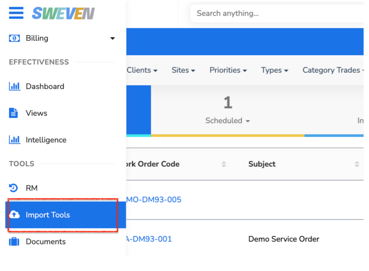
Task: Select Intelligence in the sidebar
Action: (x=46, y=140)
